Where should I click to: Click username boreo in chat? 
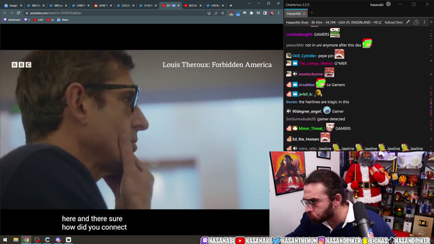point(292,102)
